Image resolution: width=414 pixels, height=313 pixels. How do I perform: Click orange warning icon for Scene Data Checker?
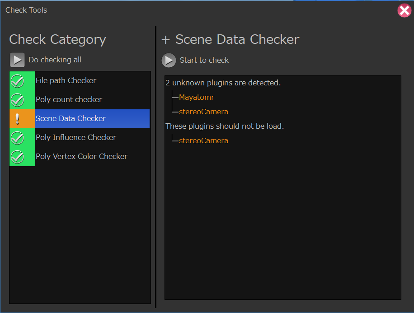point(17,119)
